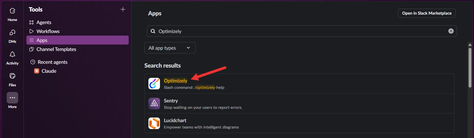Open Claude under Recent agents
The height and width of the screenshot is (138, 474).
(x=77, y=71)
